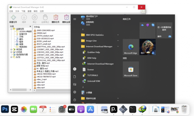Open Podcasts from the Dock

(81, 109)
